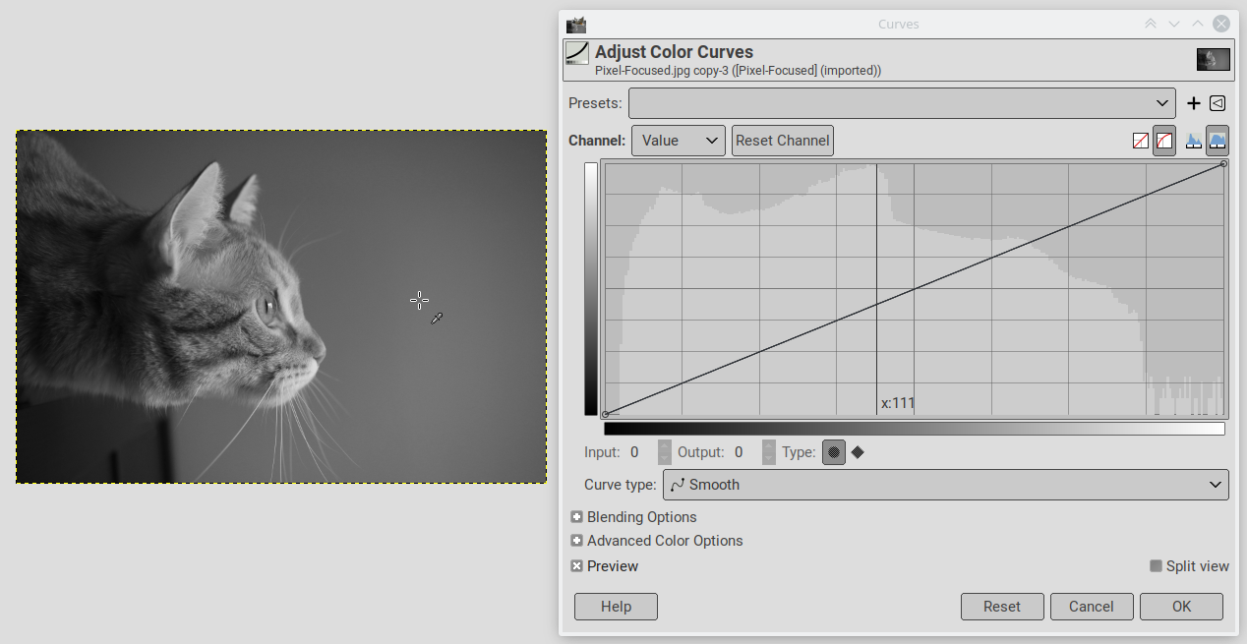Click the add preset plus icon

tap(1194, 103)
